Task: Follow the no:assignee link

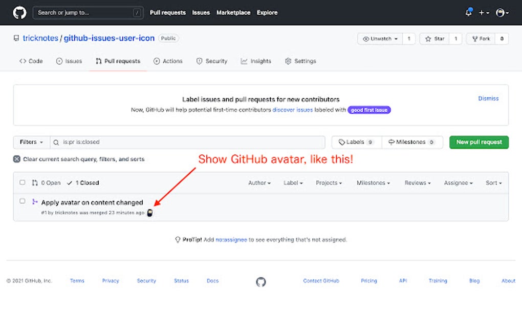Action: [231, 239]
